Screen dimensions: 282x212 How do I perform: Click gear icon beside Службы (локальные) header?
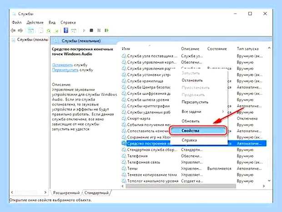pos(56,41)
